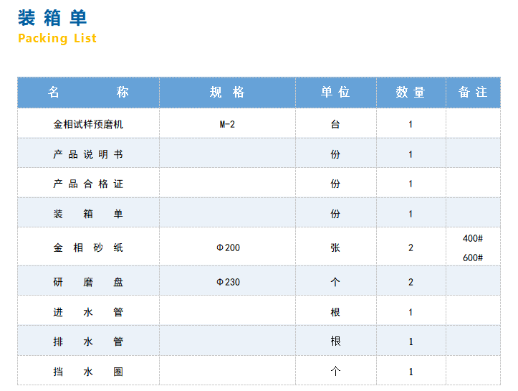Click unit 份 in 产品合格证 row
Viewport: 518px width, 391px height.
(335, 184)
